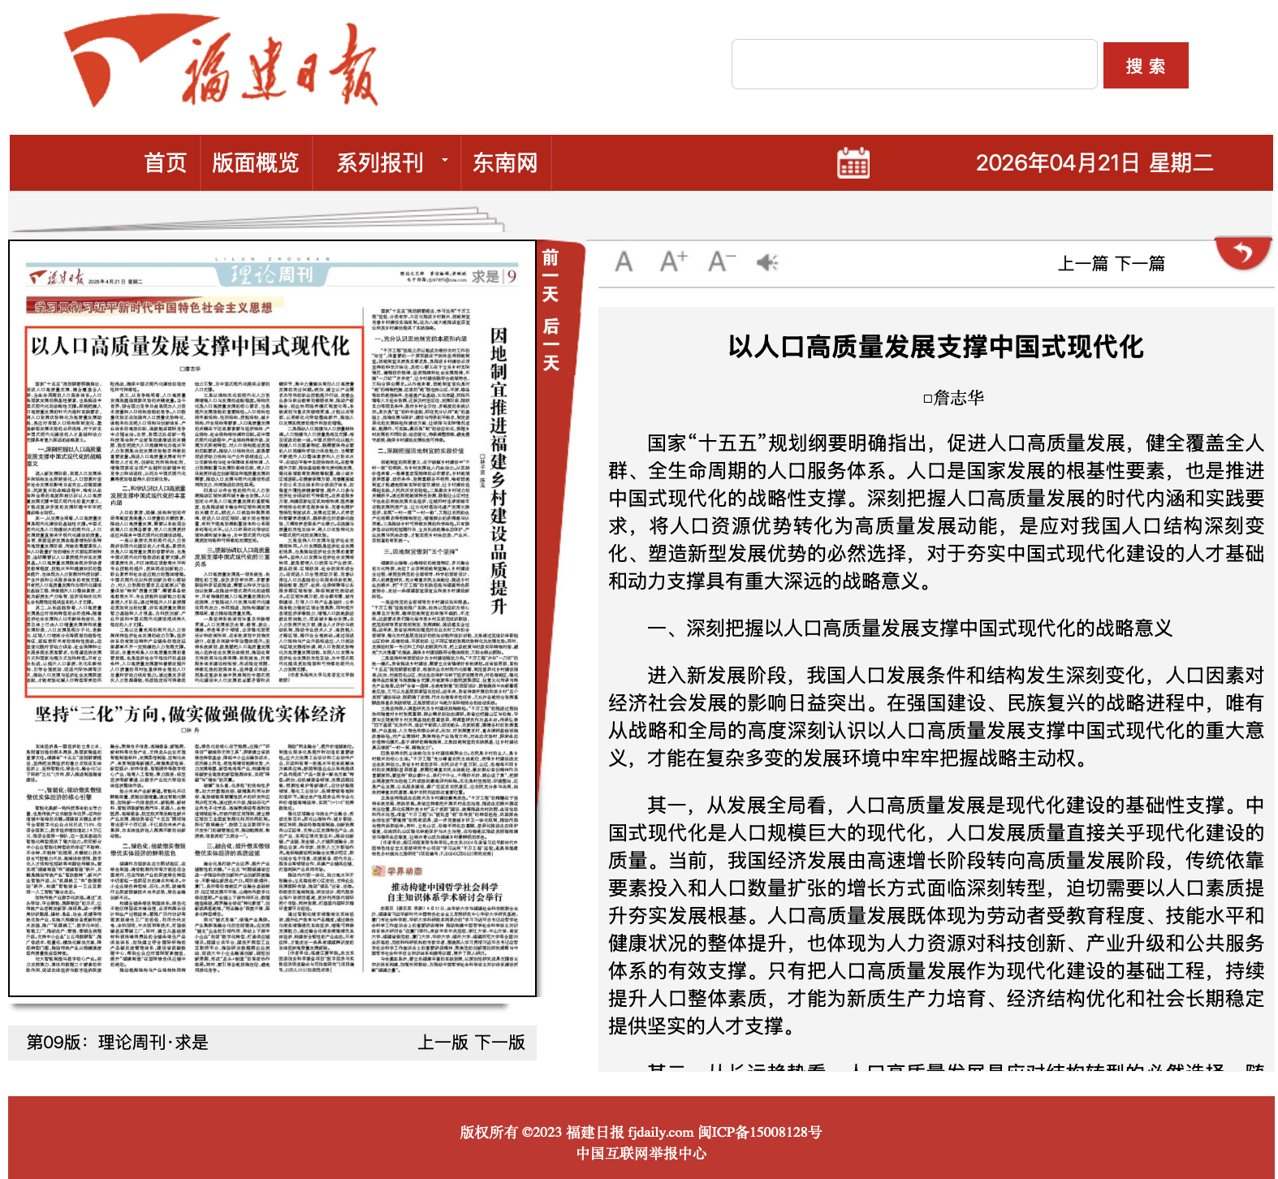This screenshot has height=1179, width=1278.
Task: Reset font size with plain A icon
Action: (x=624, y=262)
